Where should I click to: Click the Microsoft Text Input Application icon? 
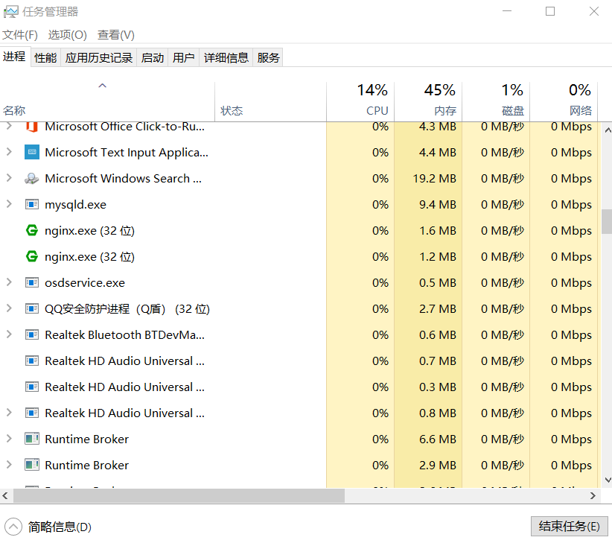32,152
